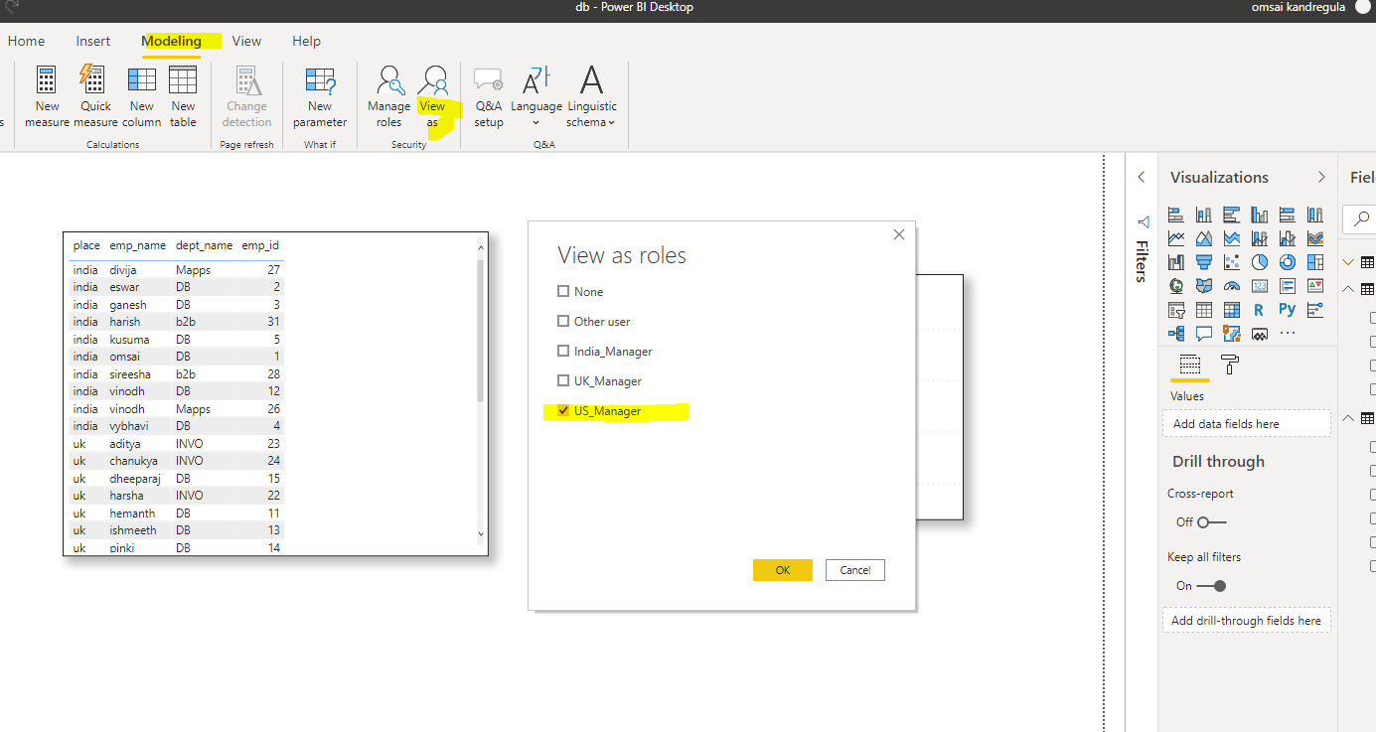Image resolution: width=1376 pixels, height=732 pixels.
Task: Select the Clustered column chart visual
Action: (x=1260, y=215)
